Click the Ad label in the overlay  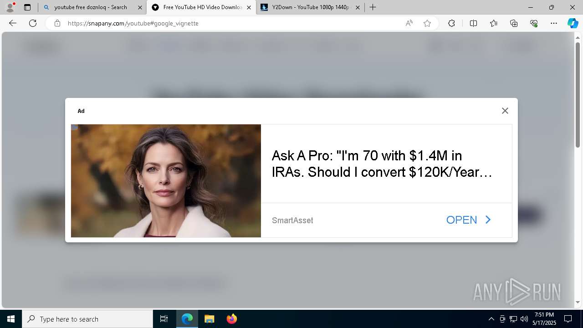point(81,111)
